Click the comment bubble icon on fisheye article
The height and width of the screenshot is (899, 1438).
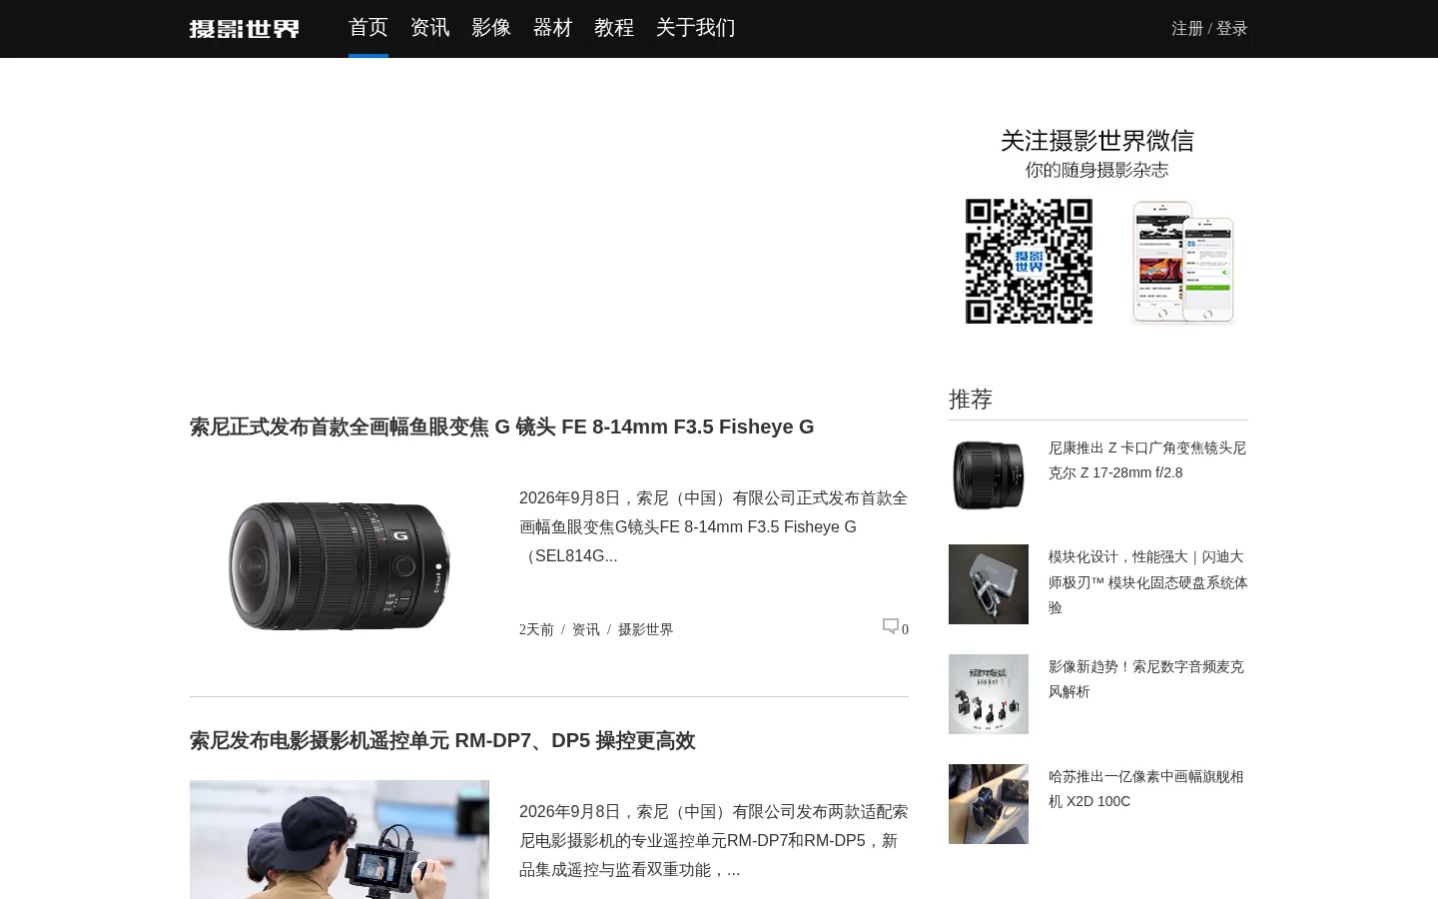891,626
